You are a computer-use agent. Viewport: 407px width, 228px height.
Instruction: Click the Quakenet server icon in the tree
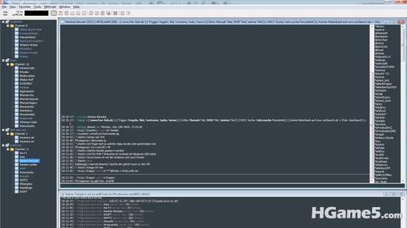(x=8, y=22)
